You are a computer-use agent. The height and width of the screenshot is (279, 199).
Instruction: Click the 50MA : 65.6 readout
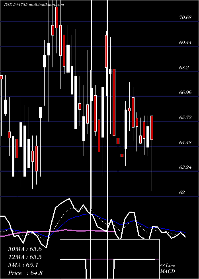pos(25,249)
